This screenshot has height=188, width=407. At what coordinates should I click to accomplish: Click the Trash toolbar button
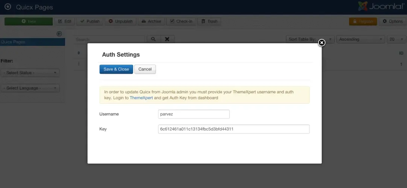[x=209, y=21]
